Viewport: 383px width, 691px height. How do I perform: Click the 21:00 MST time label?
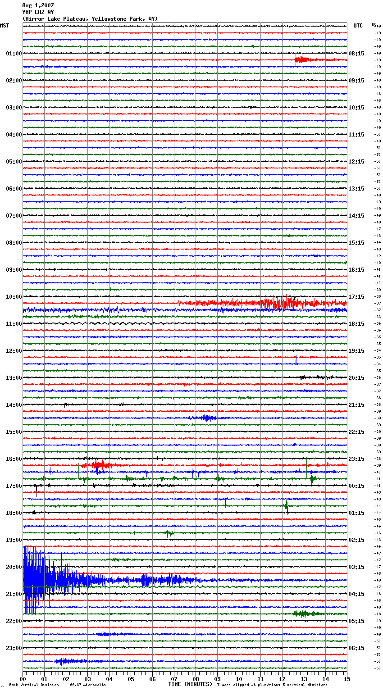click(x=14, y=594)
